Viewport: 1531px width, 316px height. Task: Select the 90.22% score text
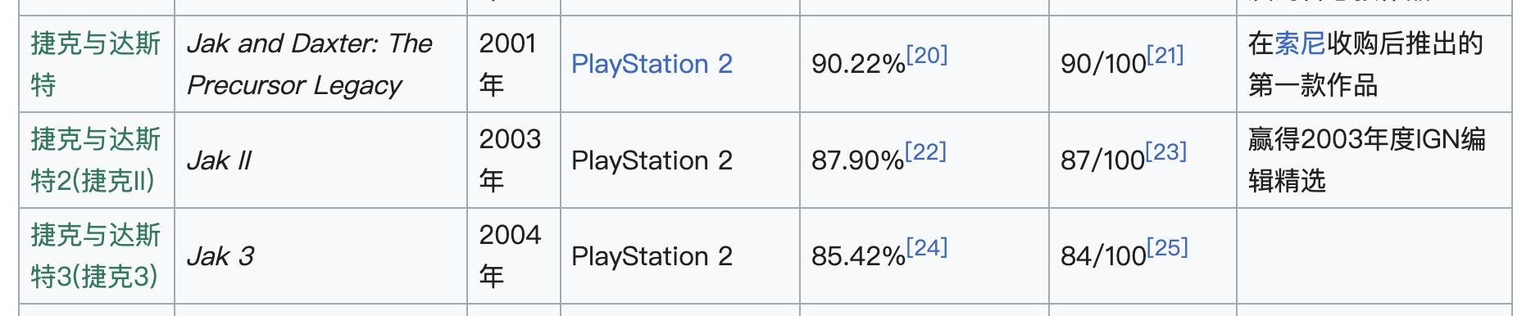858,65
